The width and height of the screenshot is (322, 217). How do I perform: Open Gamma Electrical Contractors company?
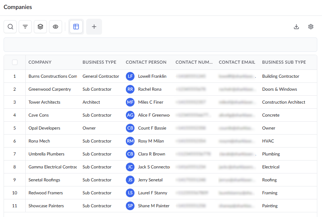pos(53,167)
